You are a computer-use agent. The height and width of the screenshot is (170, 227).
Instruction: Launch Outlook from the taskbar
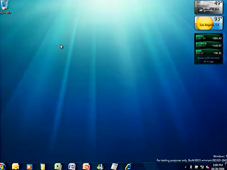[15, 166]
